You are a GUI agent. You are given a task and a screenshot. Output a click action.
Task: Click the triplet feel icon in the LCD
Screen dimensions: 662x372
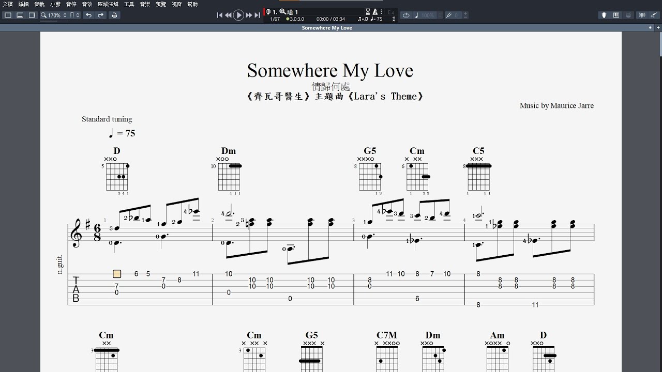[x=363, y=19]
